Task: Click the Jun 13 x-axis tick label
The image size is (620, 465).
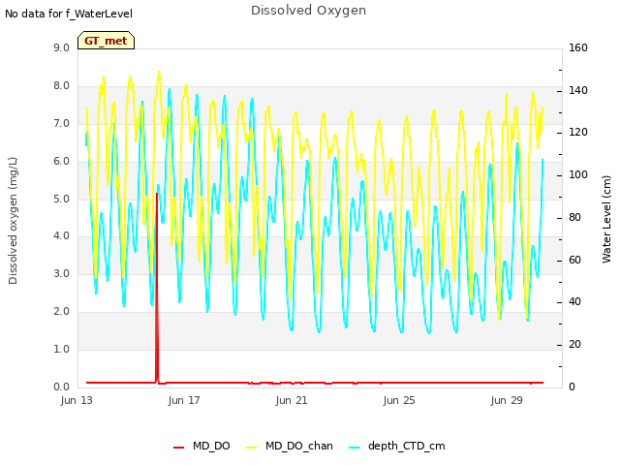Action: tap(77, 400)
